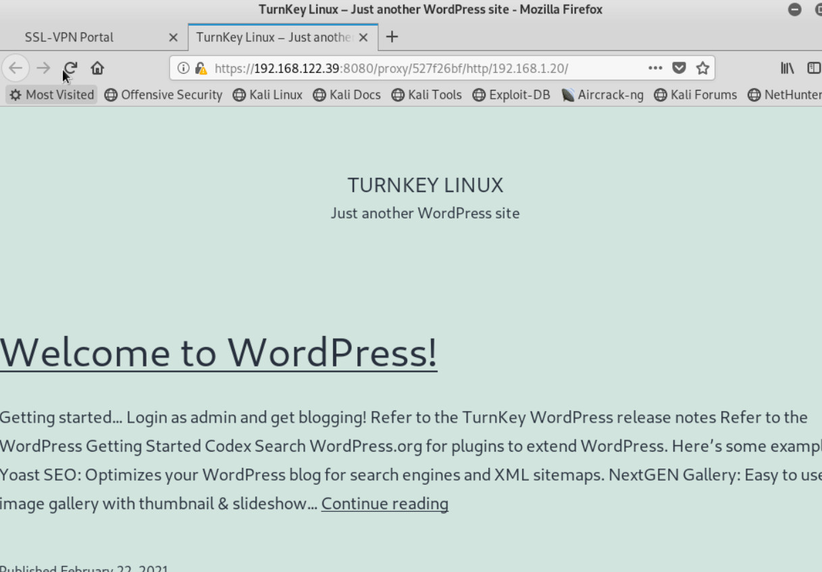The height and width of the screenshot is (572, 822).
Task: Minimize the Firefox window
Action: coord(795,9)
